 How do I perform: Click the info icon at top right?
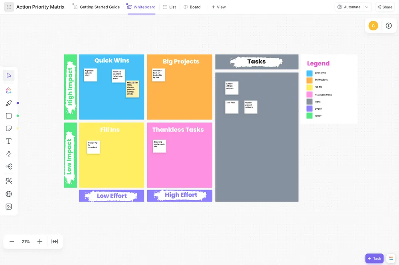[389, 26]
